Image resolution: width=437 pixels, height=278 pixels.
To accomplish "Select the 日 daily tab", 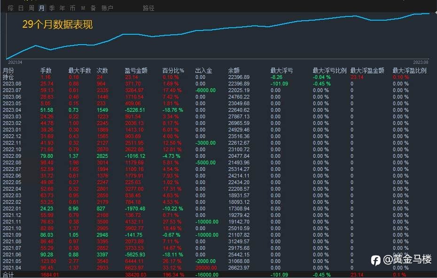I will [21, 8].
